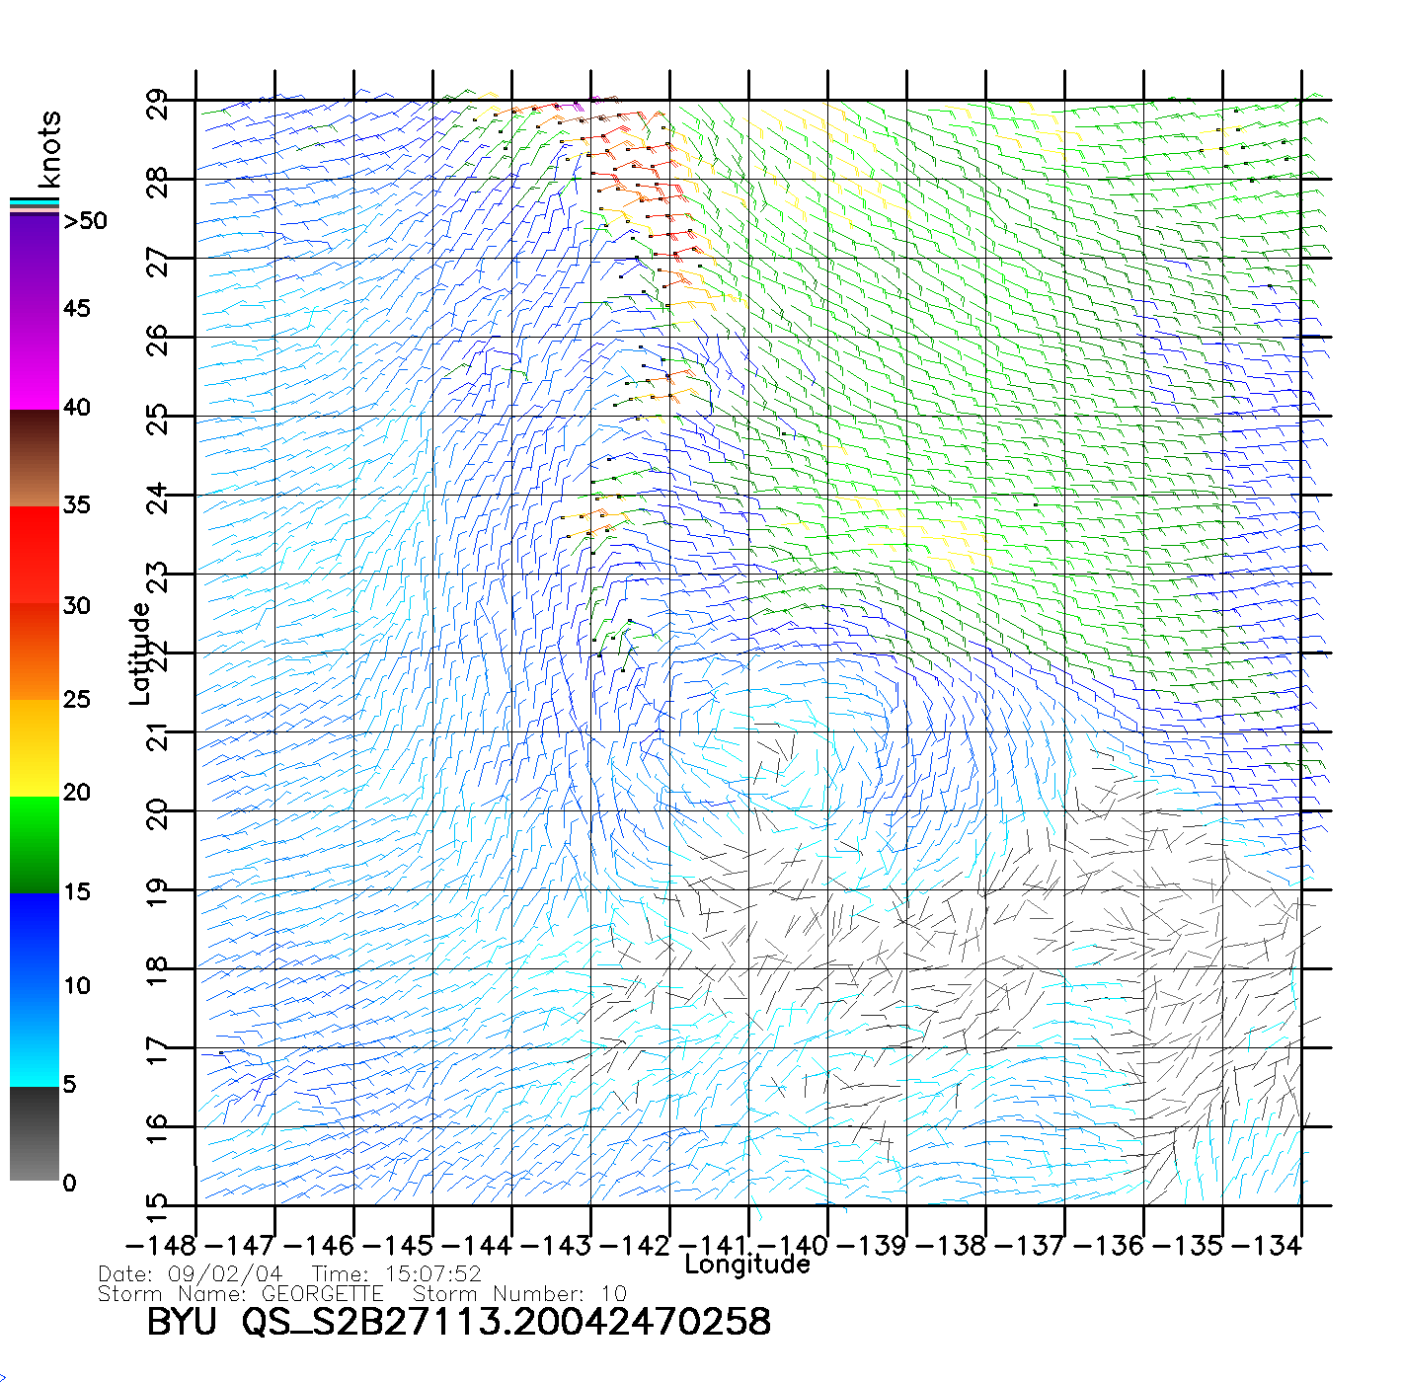Viewport: 1402px width, 1382px height.
Task: Click the Time 15:07:52 text
Action: [x=396, y=1274]
